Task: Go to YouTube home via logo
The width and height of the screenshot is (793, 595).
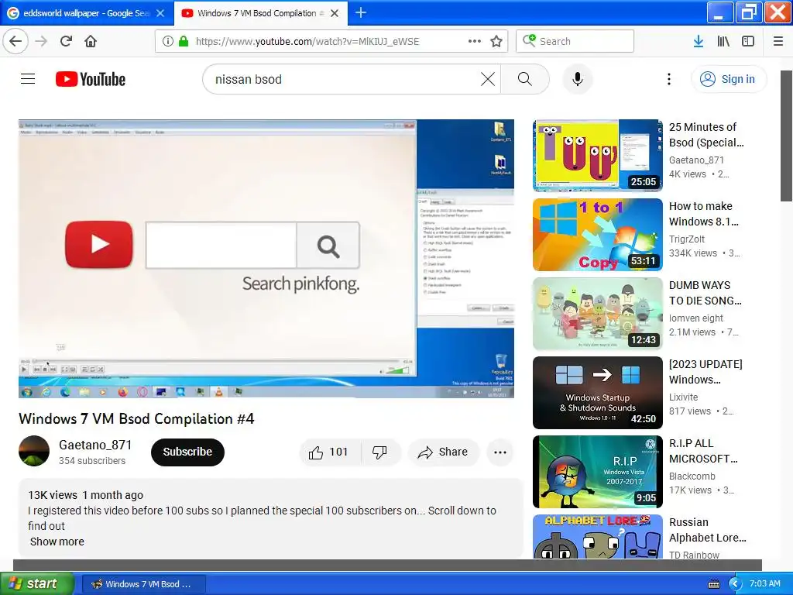Action: [91, 79]
